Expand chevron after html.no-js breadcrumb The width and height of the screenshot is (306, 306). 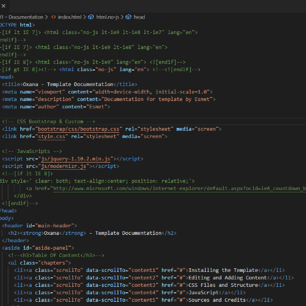coord(122,17)
